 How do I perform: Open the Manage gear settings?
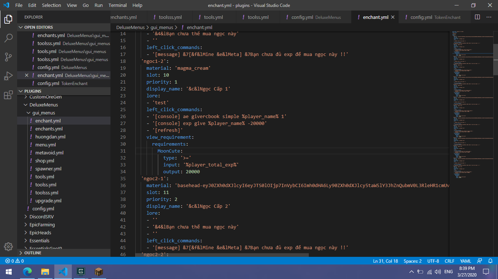point(8,246)
